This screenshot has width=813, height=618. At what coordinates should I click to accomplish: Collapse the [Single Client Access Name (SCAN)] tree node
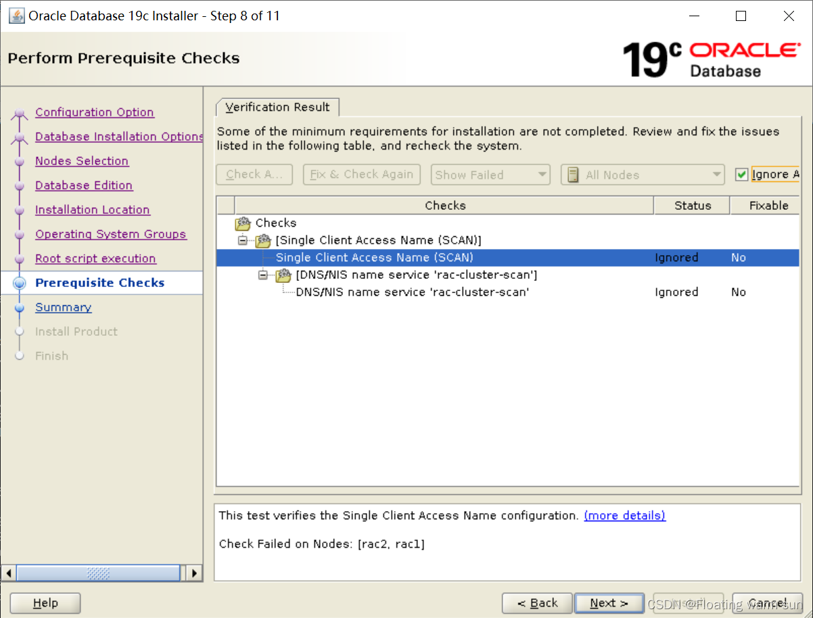tap(241, 240)
